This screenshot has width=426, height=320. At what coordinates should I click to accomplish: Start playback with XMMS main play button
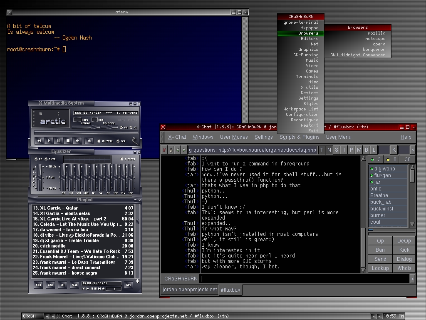49,141
